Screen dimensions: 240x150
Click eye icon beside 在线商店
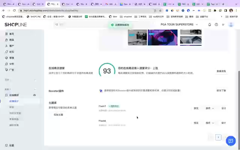tap(35, 95)
